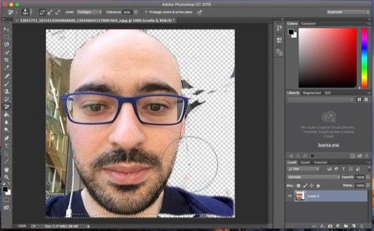Viewport: 374px width, 231px height.
Task: Switch to the Colore tab
Action: (x=292, y=23)
